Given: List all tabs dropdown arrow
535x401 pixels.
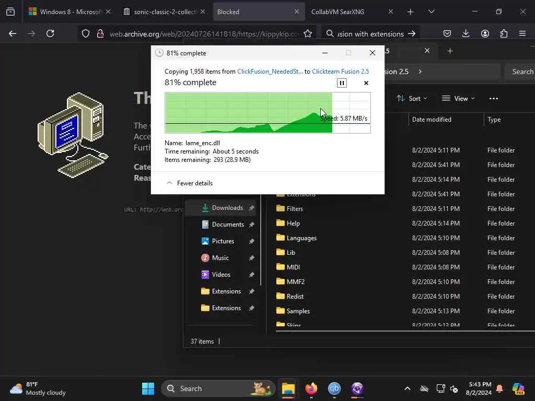Looking at the screenshot, I should (x=431, y=11).
